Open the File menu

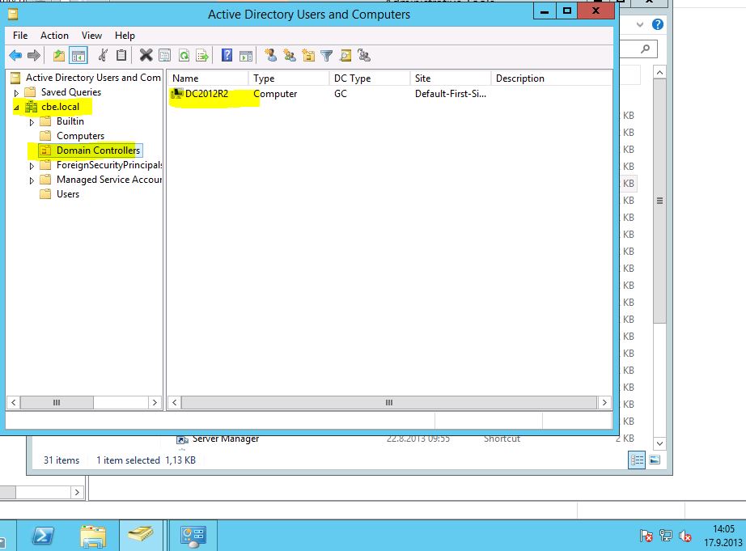(20, 36)
